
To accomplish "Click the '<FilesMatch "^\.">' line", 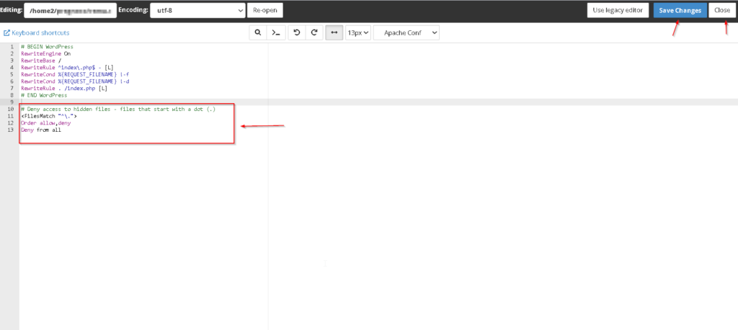I will tap(49, 116).
